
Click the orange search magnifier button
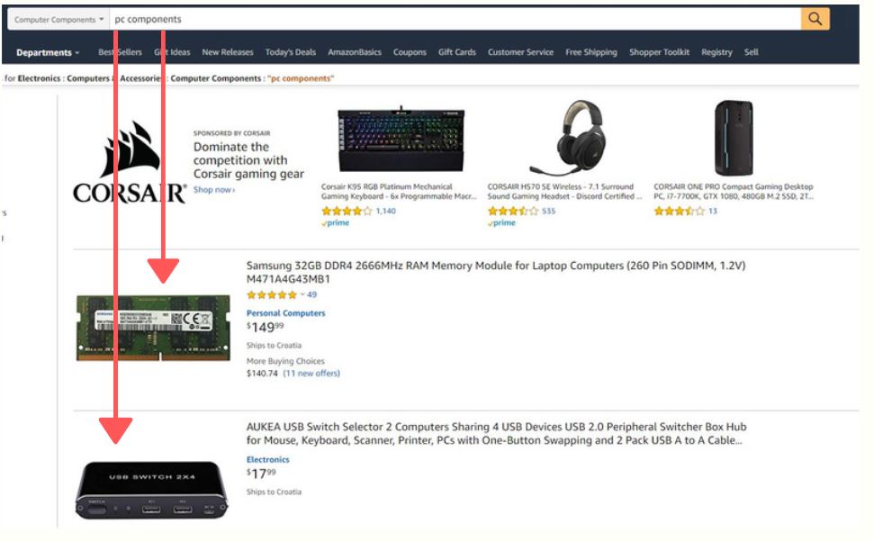[815, 19]
